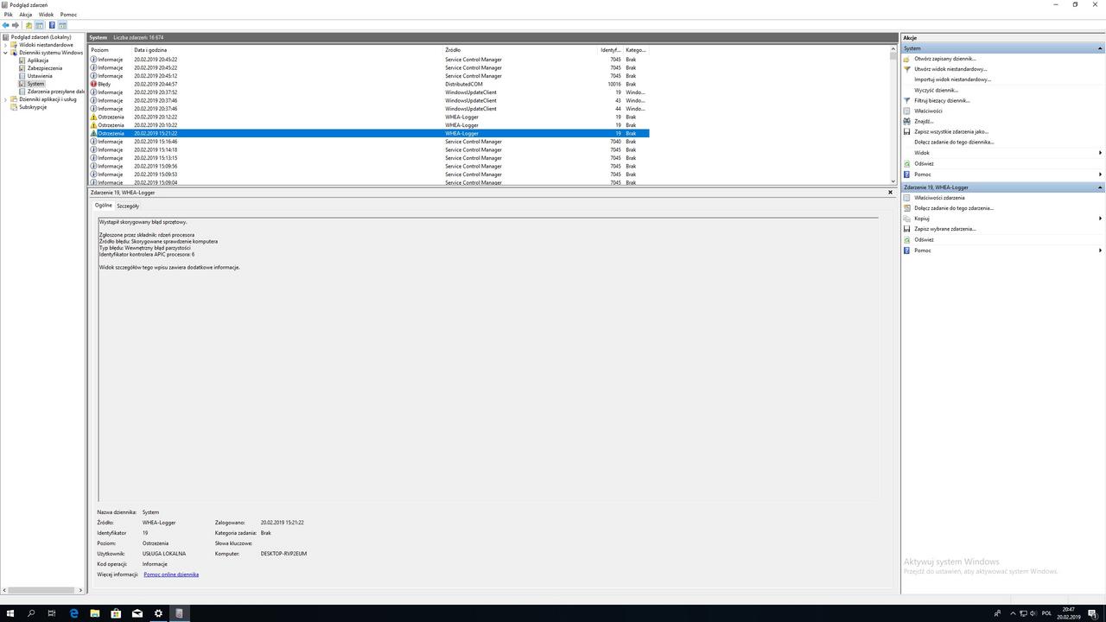Open a saved log via Otwórz zapisany dziennik icon
This screenshot has height=622, width=1106.
pyautogui.click(x=906, y=59)
